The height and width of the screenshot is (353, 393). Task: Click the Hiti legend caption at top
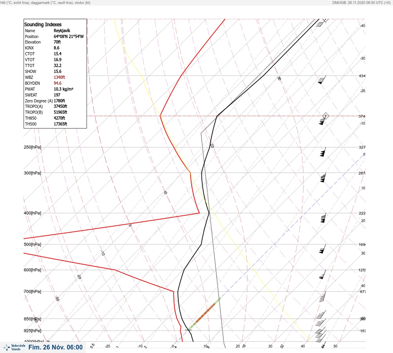tap(45, 2)
